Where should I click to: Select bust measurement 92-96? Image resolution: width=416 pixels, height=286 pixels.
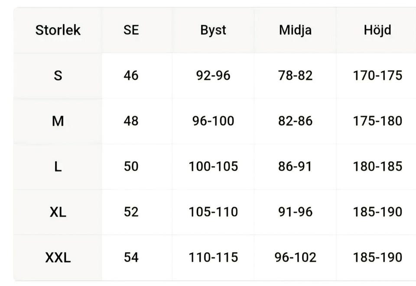point(213,76)
